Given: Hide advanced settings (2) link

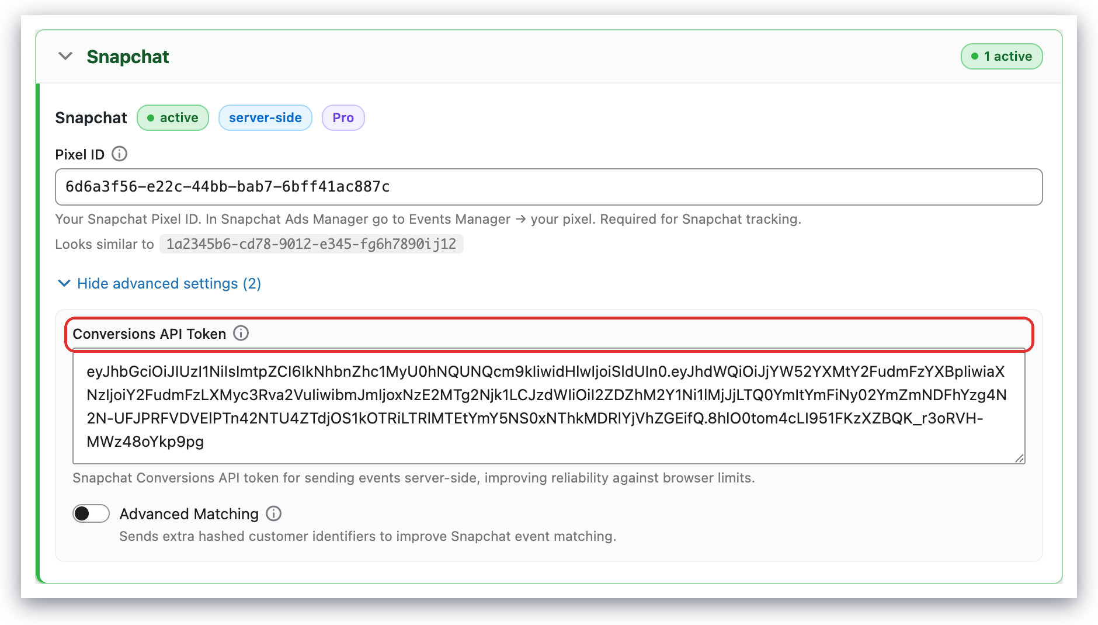Looking at the screenshot, I should [159, 283].
